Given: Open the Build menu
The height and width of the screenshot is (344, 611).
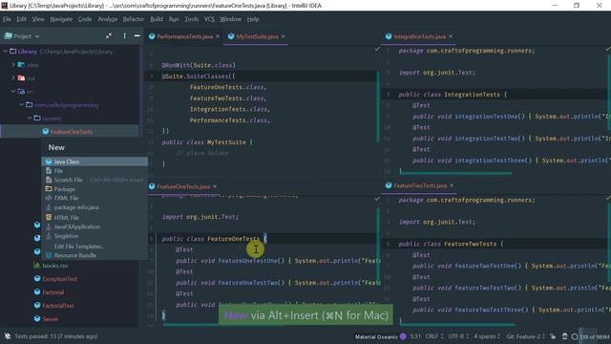Looking at the screenshot, I should point(157,19).
